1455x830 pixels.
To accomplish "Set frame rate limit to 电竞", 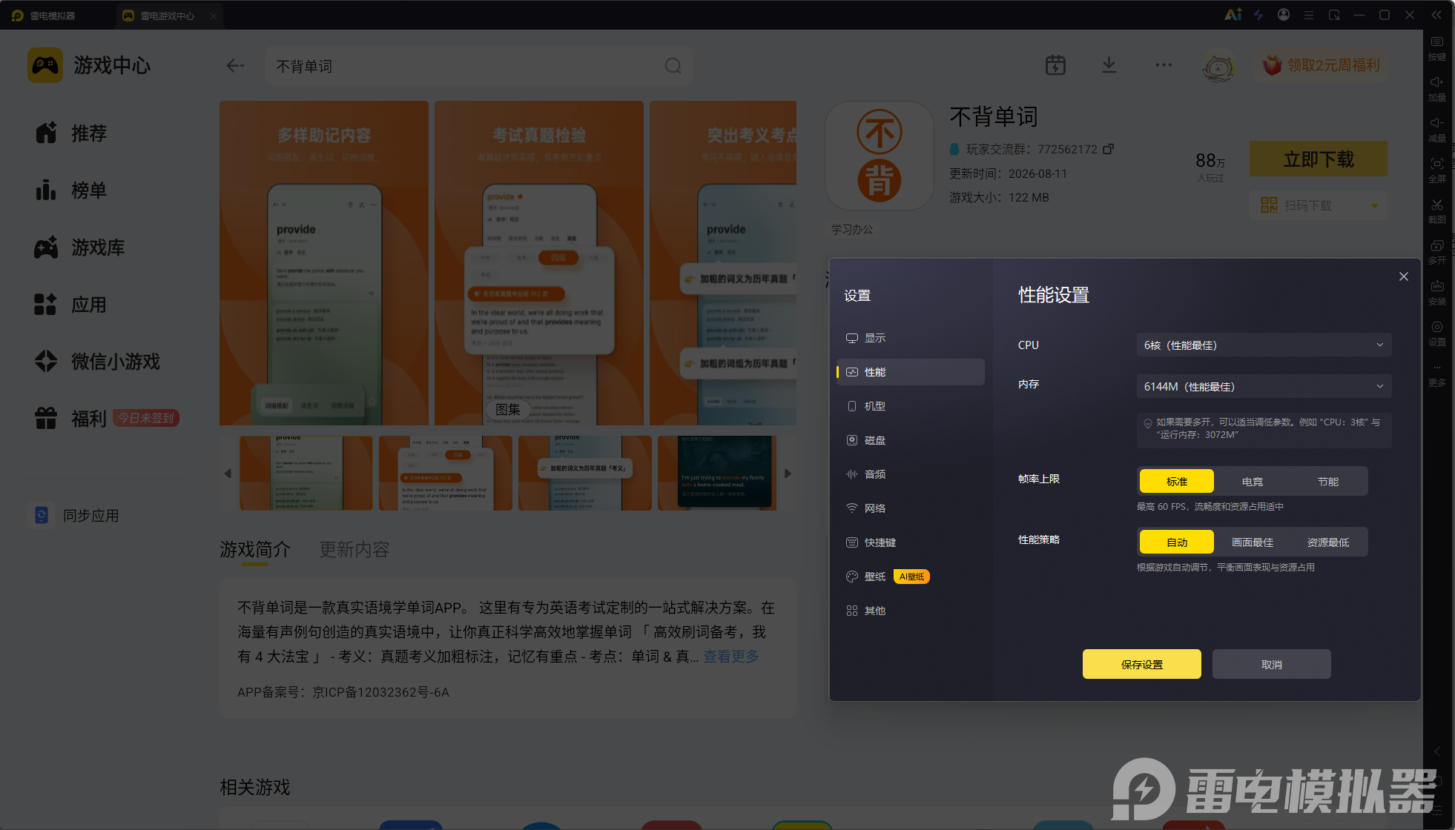I will [x=1253, y=482].
